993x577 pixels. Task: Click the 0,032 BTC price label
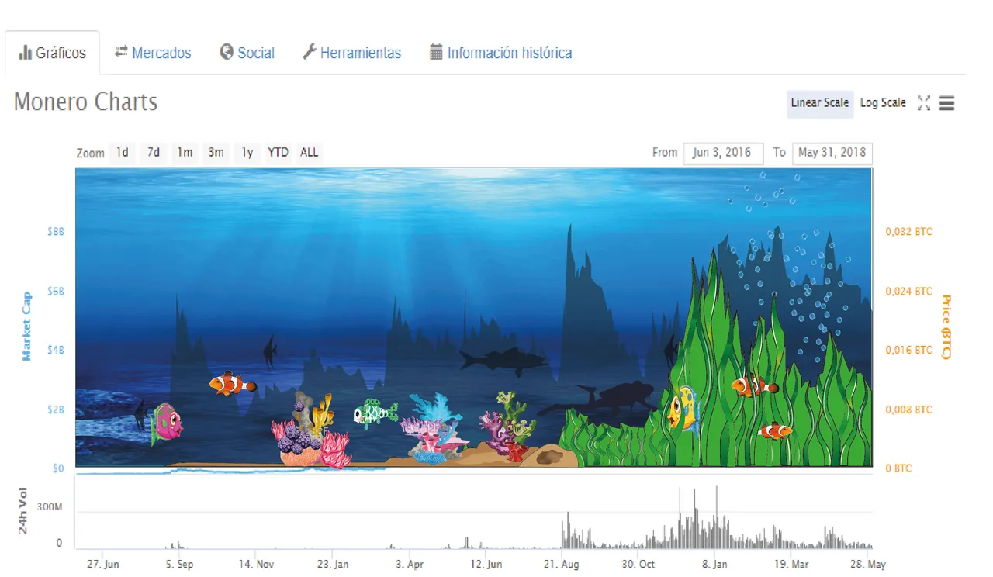pyautogui.click(x=909, y=232)
